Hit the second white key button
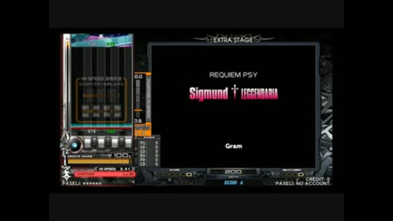 [101, 143]
